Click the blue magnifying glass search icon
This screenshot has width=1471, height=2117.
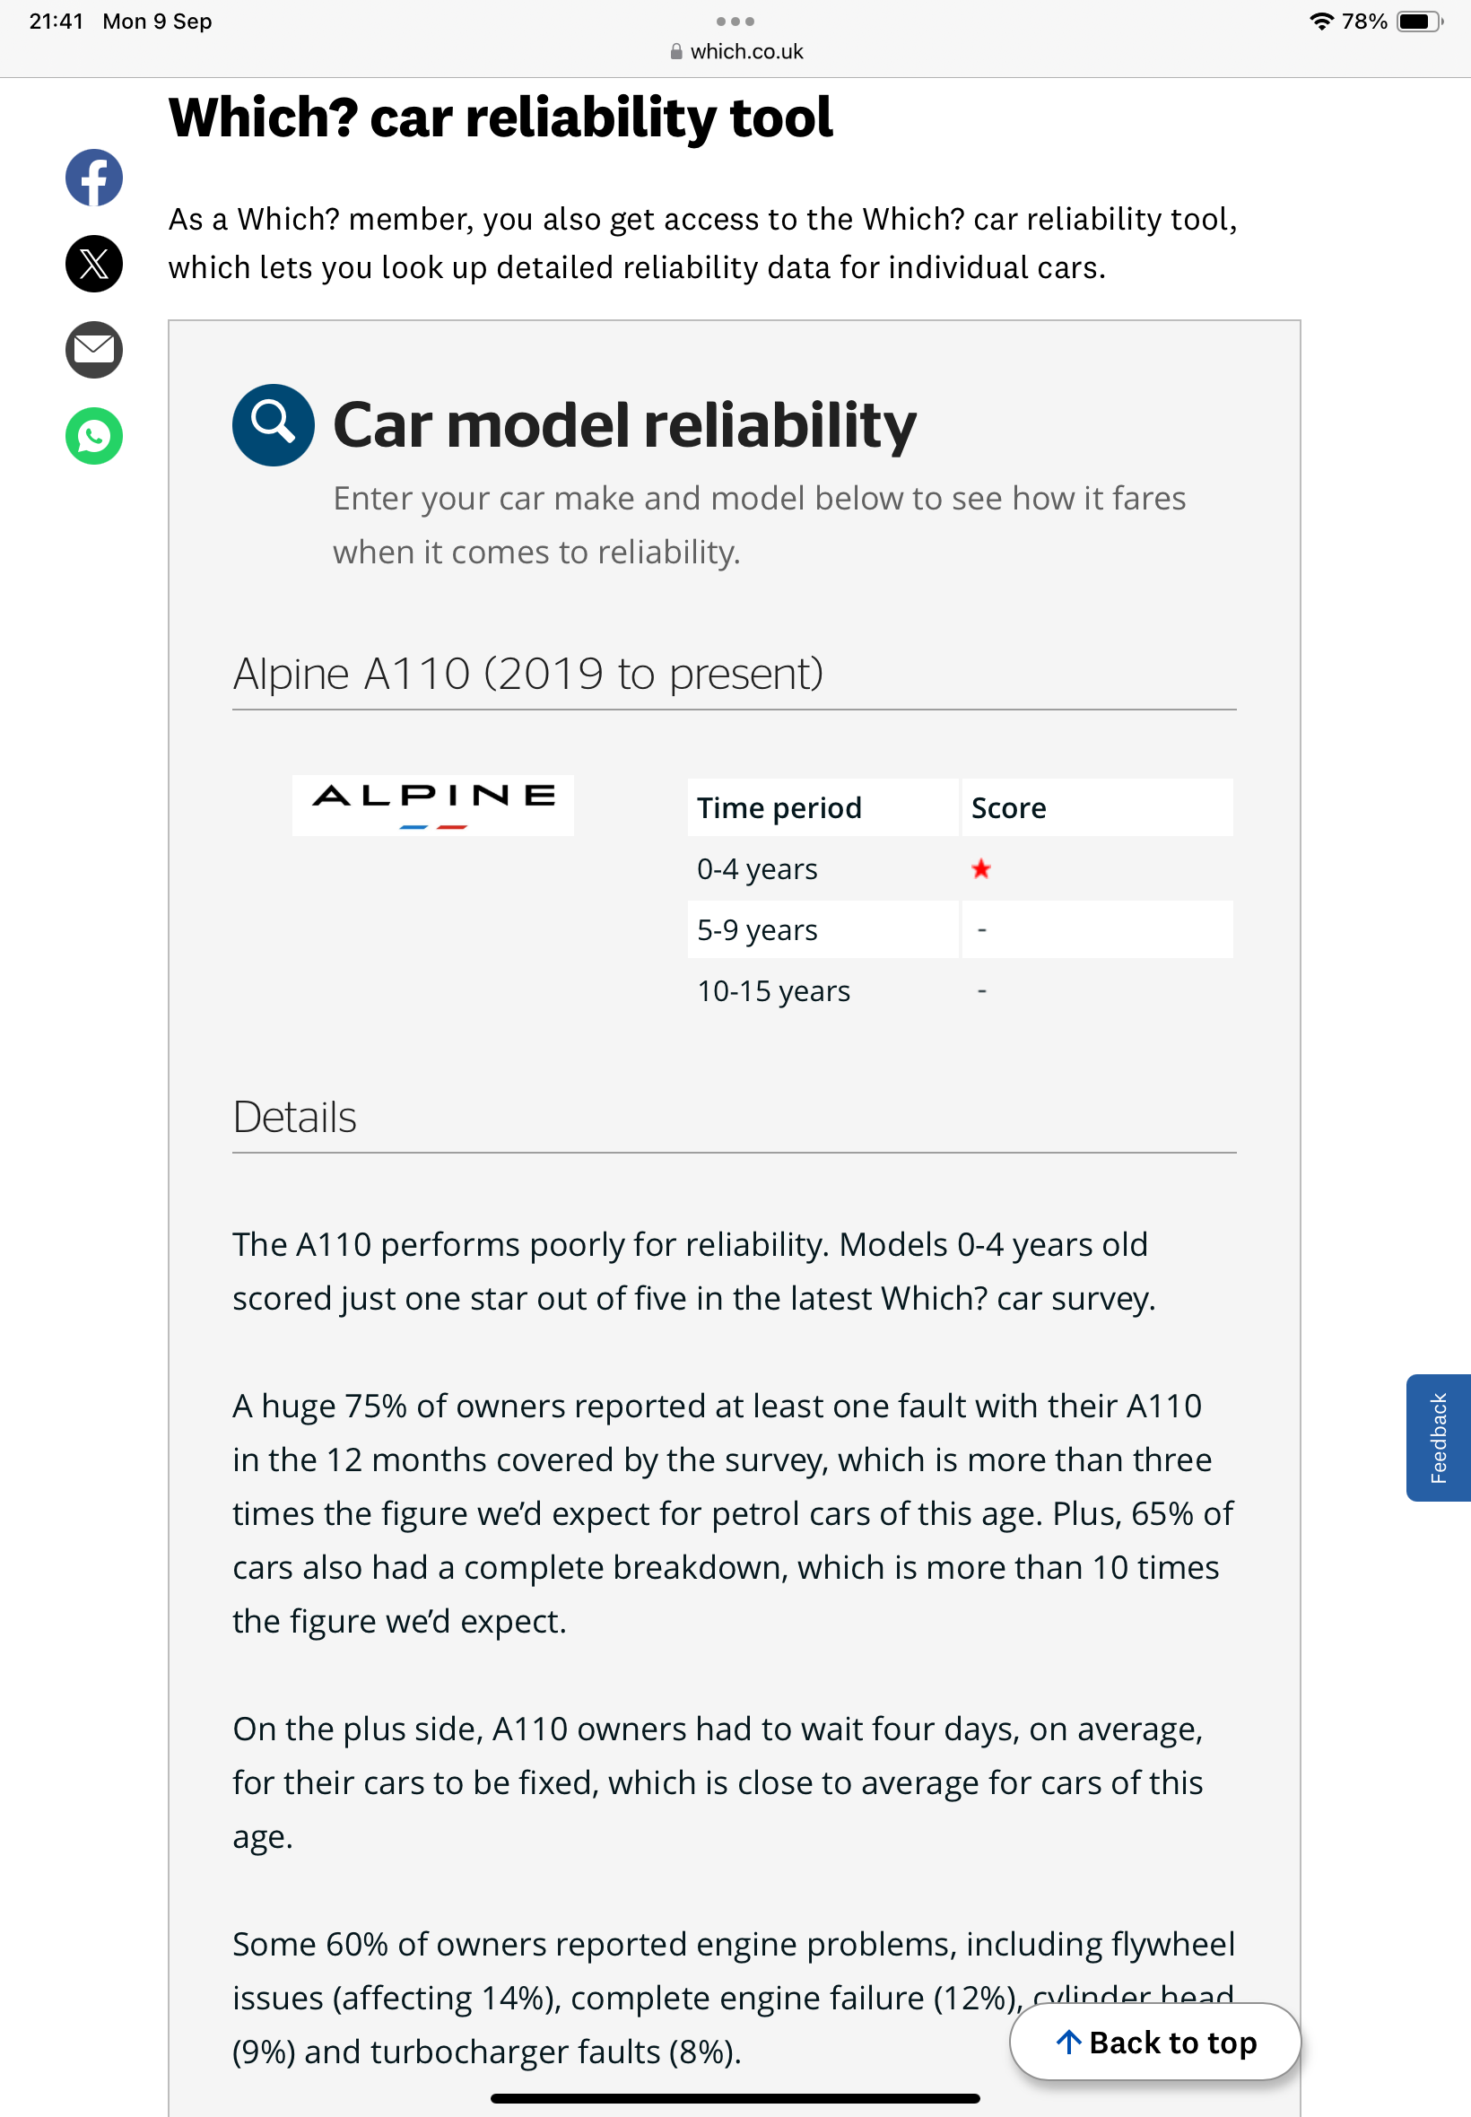click(x=273, y=424)
